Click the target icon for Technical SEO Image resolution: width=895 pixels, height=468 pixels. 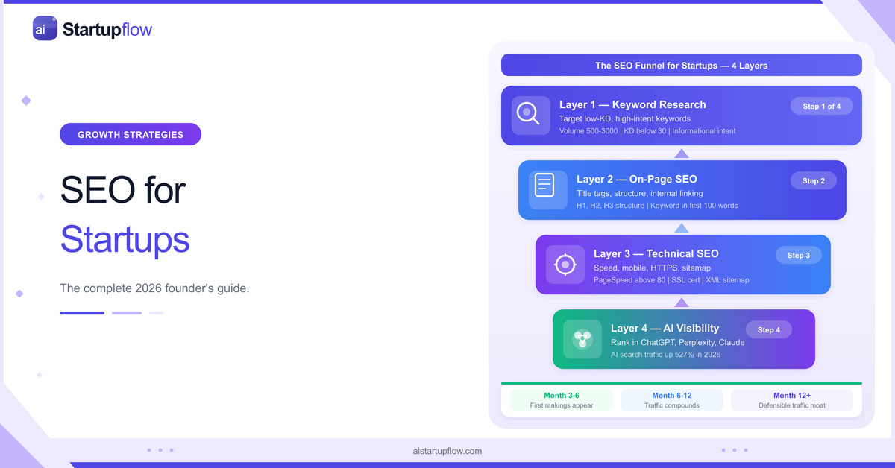pyautogui.click(x=565, y=265)
